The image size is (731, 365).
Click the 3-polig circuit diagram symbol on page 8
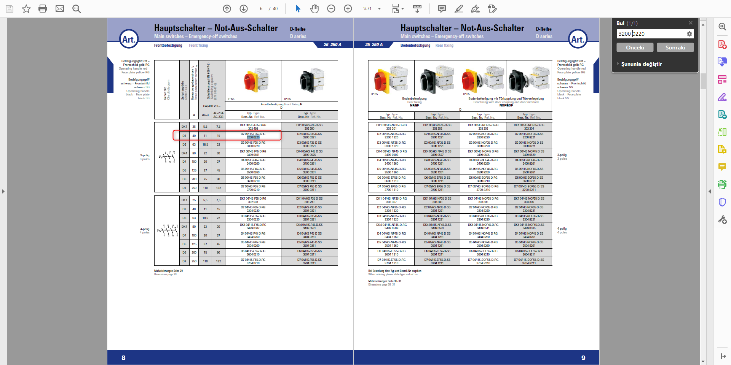coord(167,156)
